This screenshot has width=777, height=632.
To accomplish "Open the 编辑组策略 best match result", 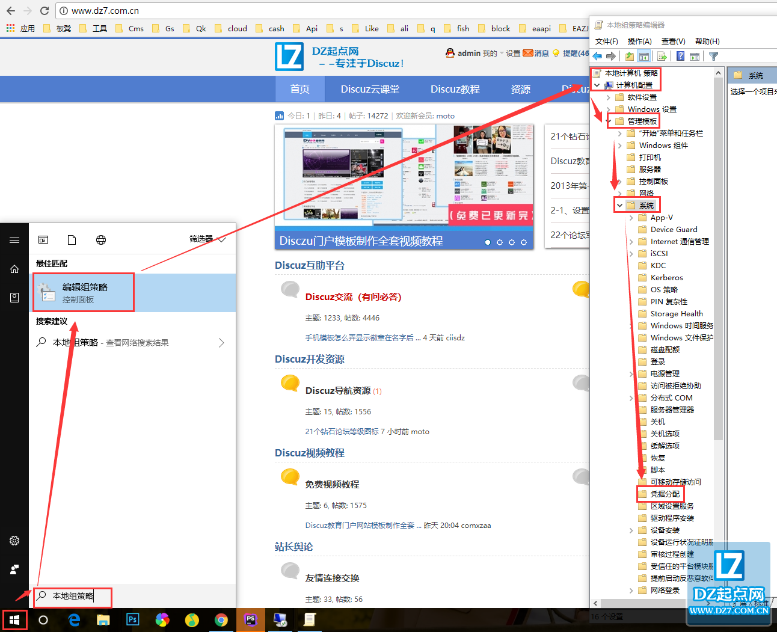I will 134,293.
